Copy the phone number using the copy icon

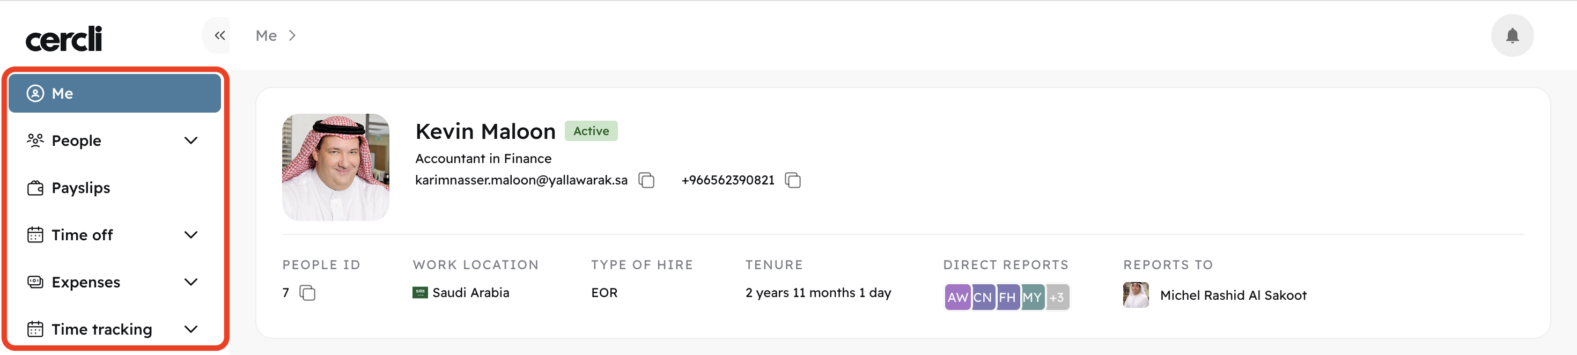pos(793,180)
